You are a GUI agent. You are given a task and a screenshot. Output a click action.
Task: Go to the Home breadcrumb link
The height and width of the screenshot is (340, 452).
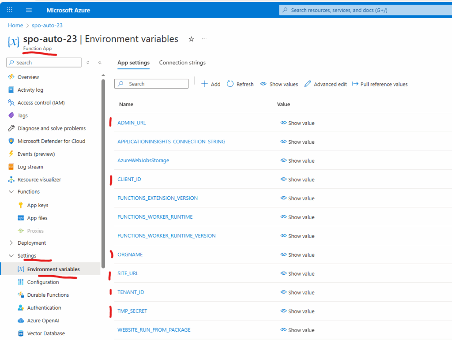coord(15,25)
